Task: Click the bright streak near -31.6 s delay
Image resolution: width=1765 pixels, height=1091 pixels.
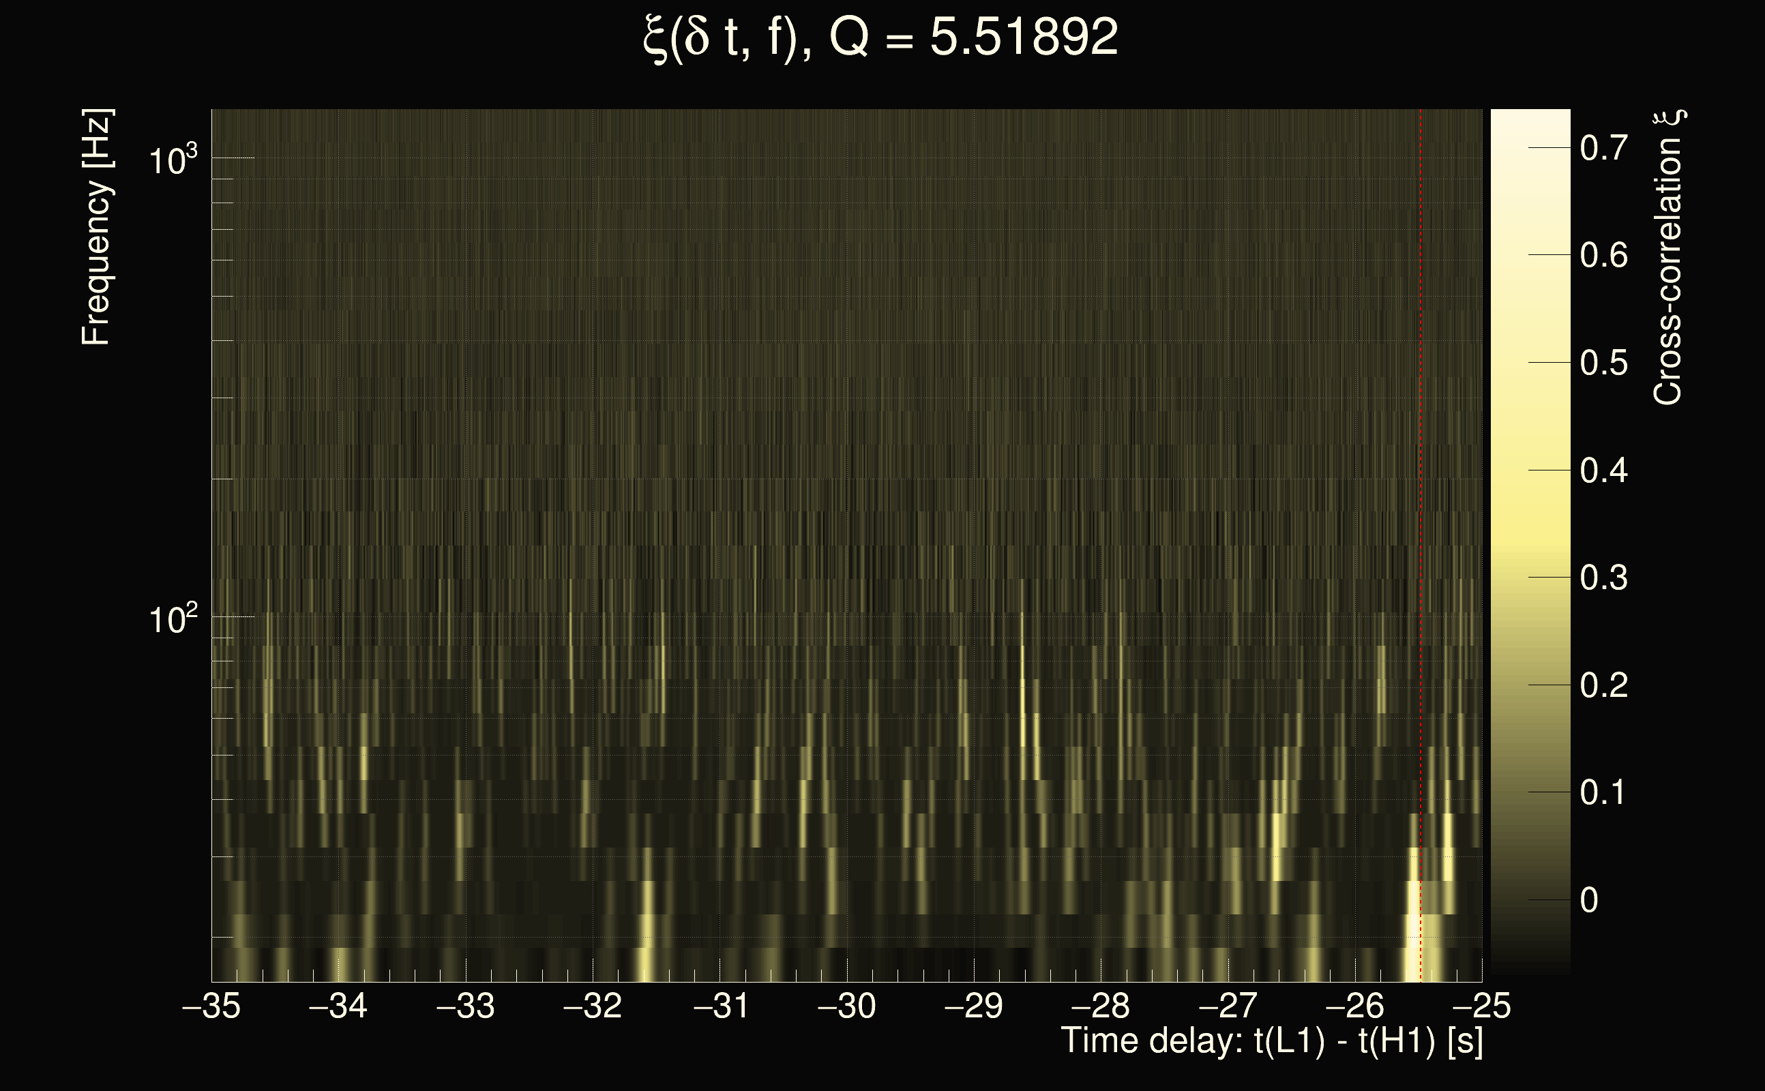Action: 647,938
